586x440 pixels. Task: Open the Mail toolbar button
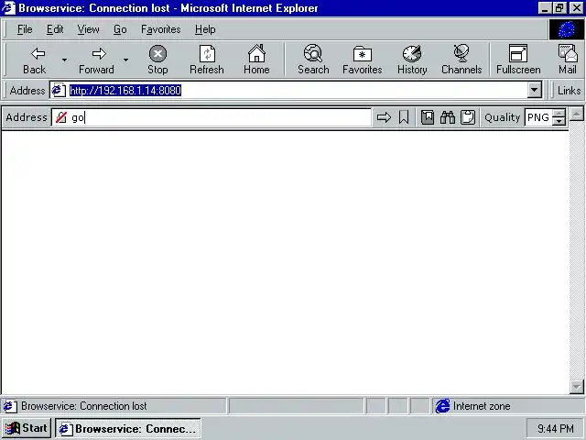tap(568, 60)
